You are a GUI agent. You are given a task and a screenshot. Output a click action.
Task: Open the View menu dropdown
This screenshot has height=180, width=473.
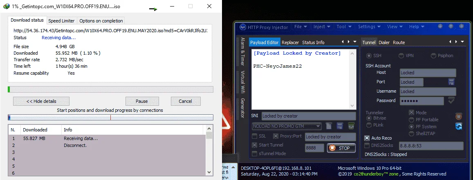pos(395,27)
